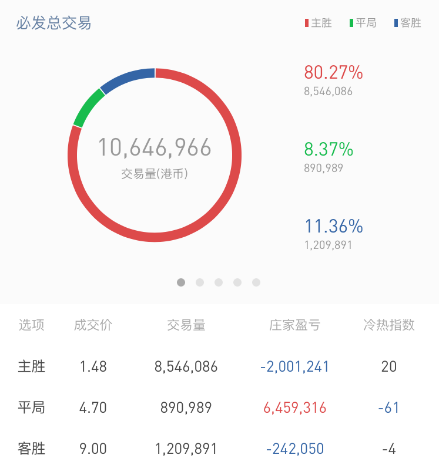
Task: Click the 8.37% percentage
Action: (x=329, y=149)
